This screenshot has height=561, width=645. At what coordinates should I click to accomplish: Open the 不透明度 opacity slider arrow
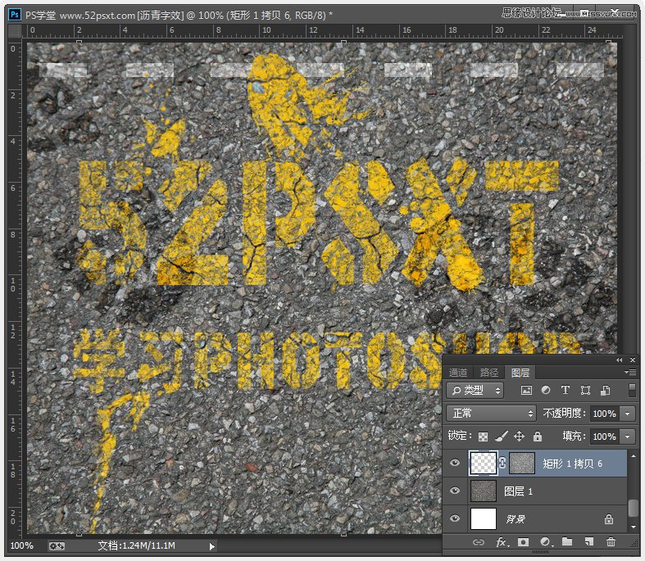point(627,414)
